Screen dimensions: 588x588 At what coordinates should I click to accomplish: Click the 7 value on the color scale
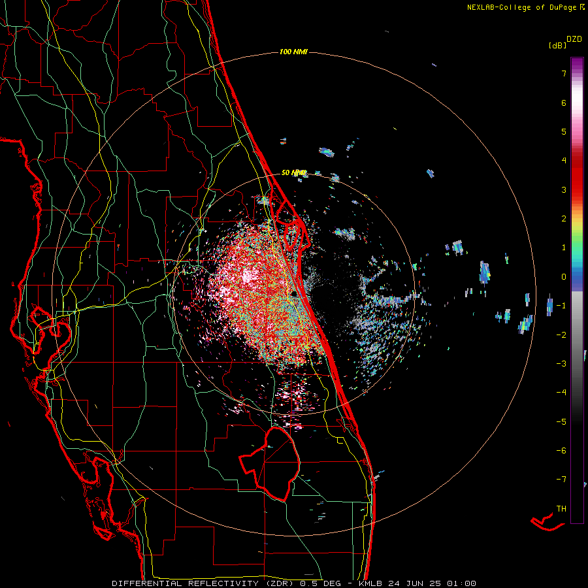[564, 73]
